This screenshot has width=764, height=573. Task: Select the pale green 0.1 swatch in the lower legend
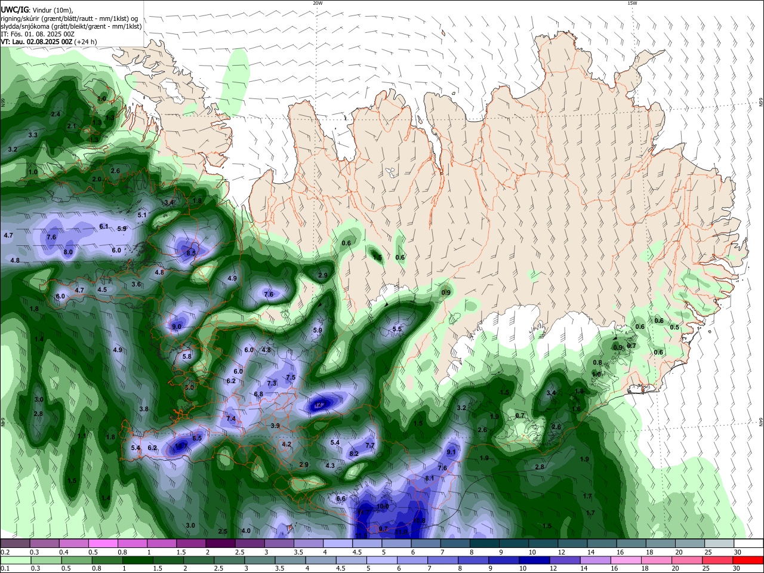[16, 560]
